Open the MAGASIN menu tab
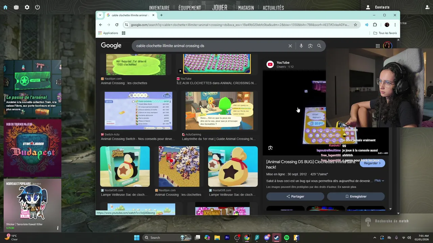Image resolution: width=433 pixels, height=243 pixels. pyautogui.click(x=246, y=8)
